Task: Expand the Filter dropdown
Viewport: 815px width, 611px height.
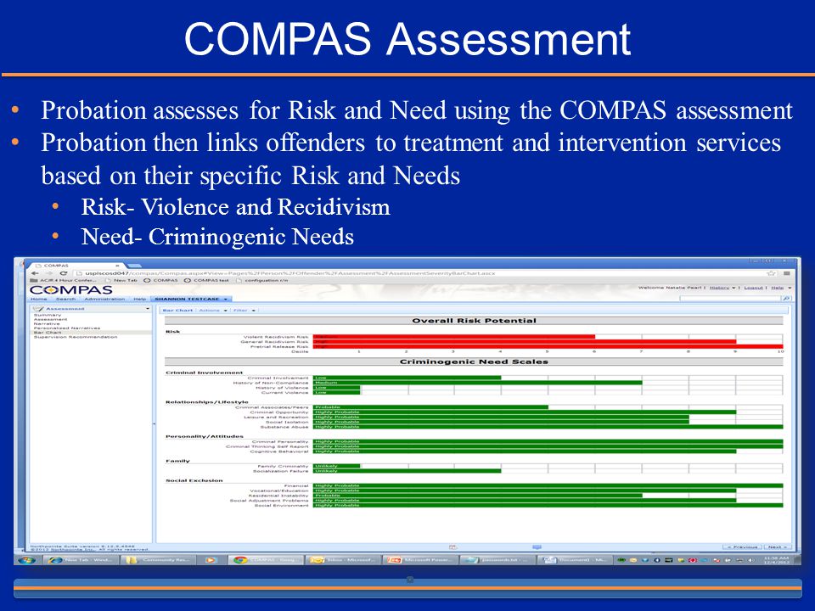Action: click(x=244, y=311)
